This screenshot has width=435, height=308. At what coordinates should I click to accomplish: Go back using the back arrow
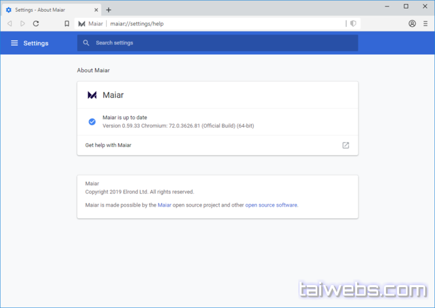[x=9, y=24]
